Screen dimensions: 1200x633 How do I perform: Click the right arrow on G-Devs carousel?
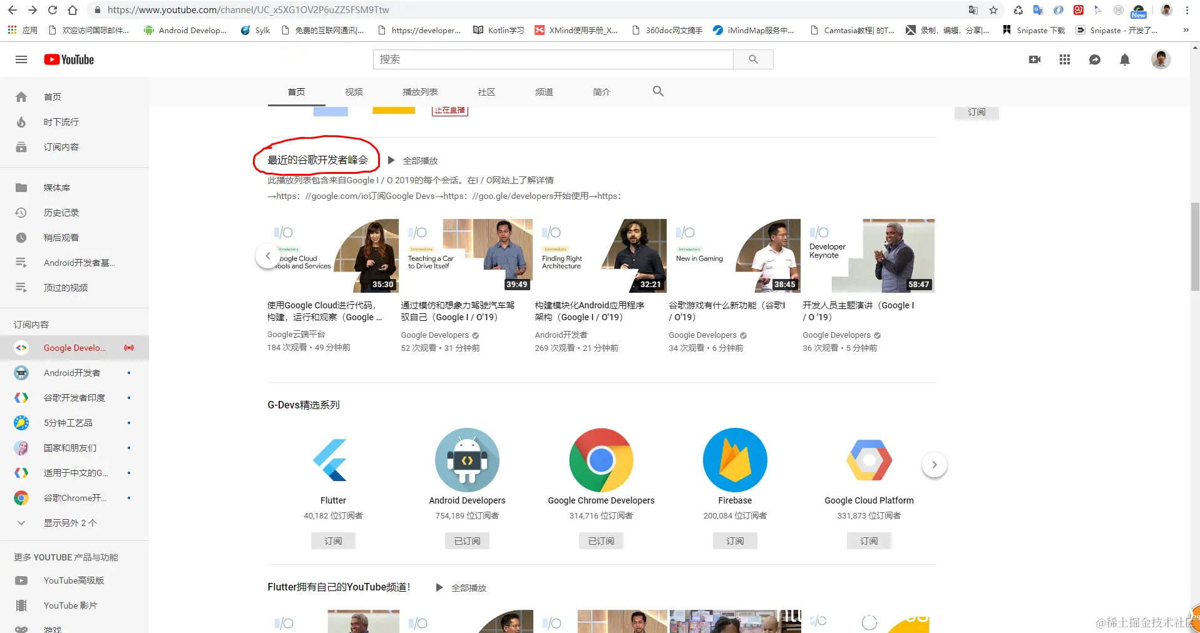[x=933, y=464]
